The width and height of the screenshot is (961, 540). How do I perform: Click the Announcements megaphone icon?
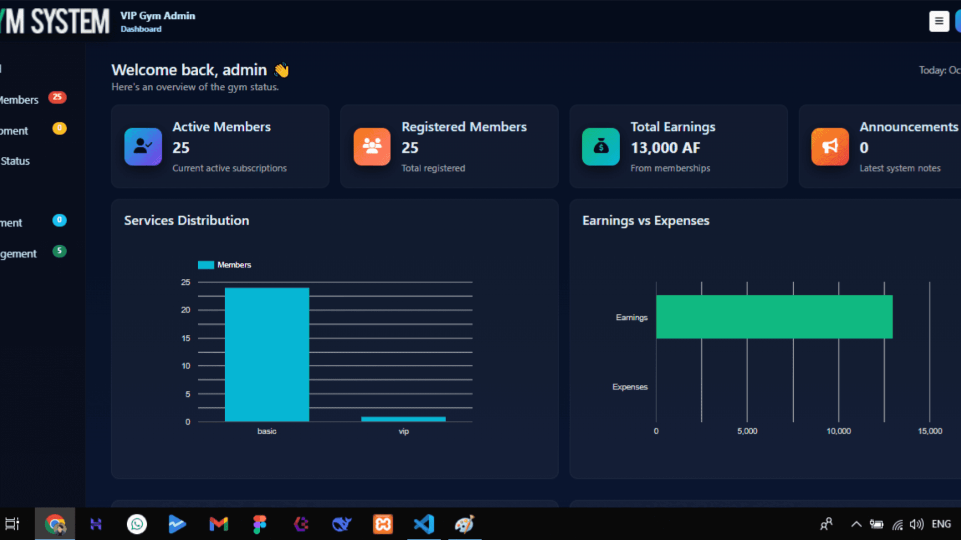[830, 146]
